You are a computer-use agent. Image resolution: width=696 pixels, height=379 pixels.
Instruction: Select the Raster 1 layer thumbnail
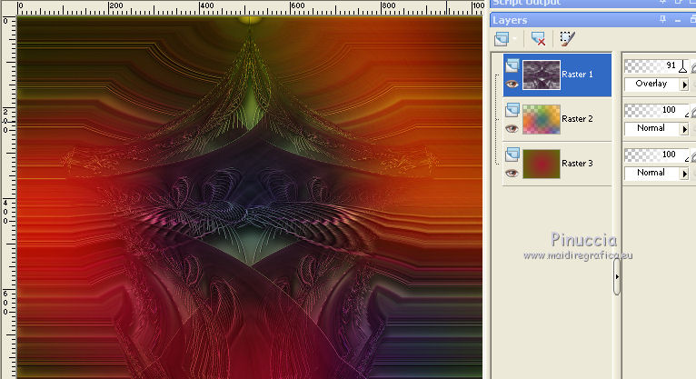[542, 75]
